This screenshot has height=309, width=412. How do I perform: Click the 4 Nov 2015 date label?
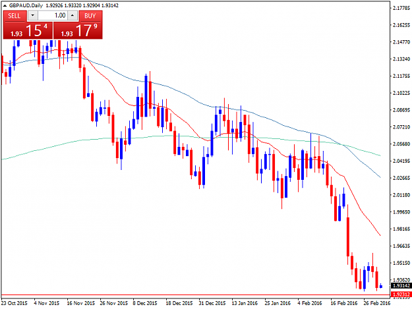47,303
